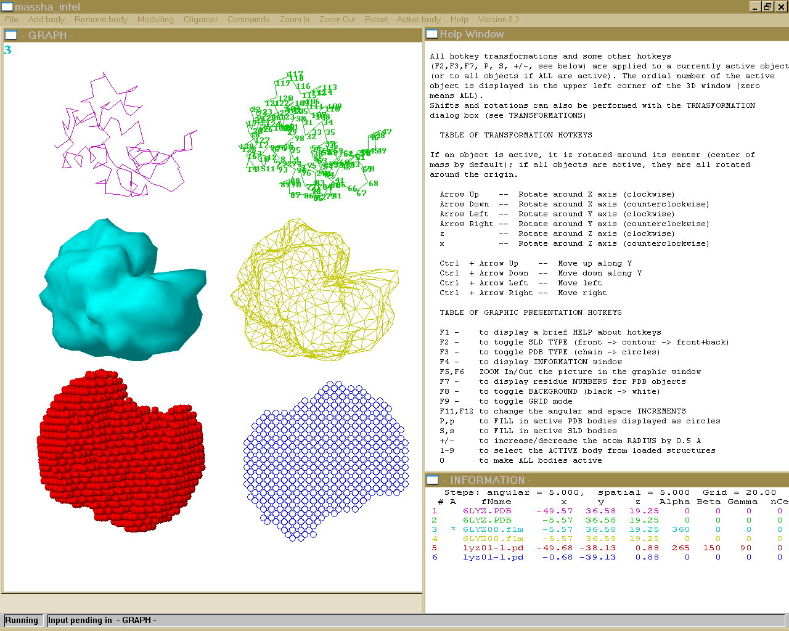
Task: Minimize the massha_intel window
Action: pyautogui.click(x=756, y=7)
